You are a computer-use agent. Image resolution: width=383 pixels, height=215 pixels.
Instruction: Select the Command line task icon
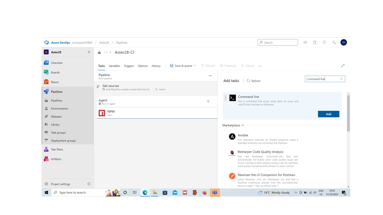tap(232, 98)
